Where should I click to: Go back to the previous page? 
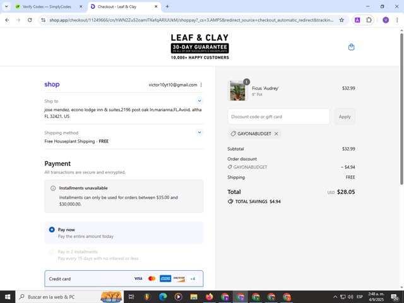[7, 20]
